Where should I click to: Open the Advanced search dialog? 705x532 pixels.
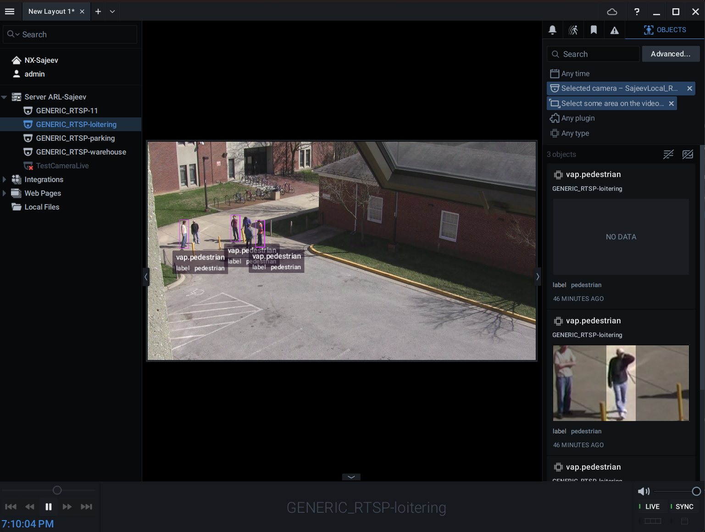pyautogui.click(x=671, y=54)
